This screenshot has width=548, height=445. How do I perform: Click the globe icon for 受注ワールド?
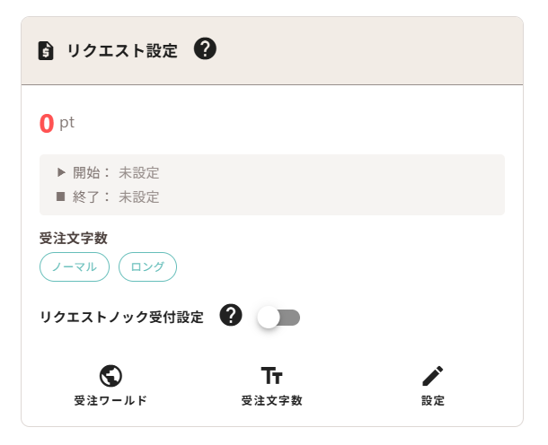(110, 376)
